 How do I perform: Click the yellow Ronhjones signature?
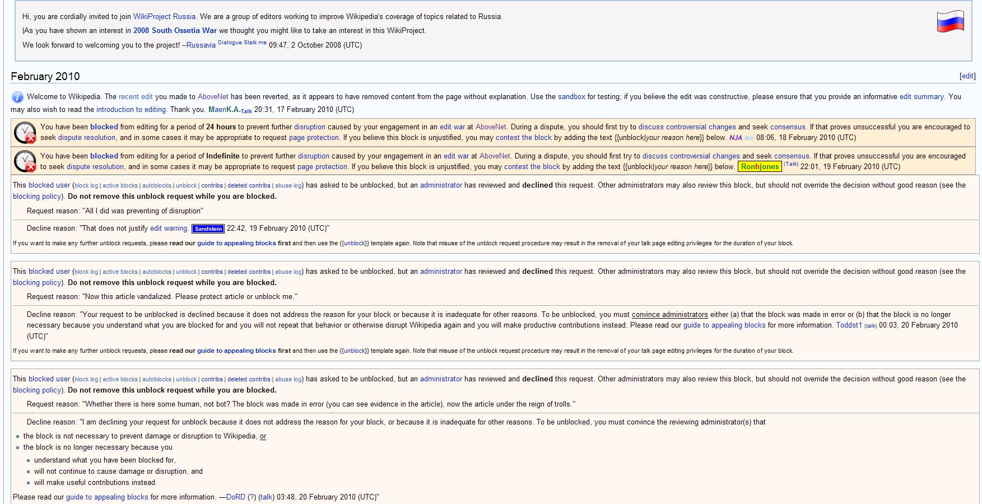[760, 167]
